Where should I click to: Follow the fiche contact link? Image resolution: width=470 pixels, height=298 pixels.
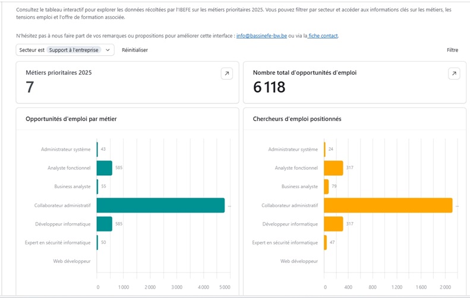pyautogui.click(x=323, y=36)
